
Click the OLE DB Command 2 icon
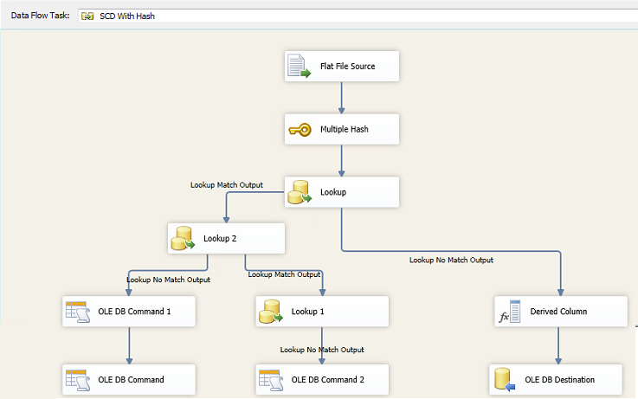[x=271, y=380]
